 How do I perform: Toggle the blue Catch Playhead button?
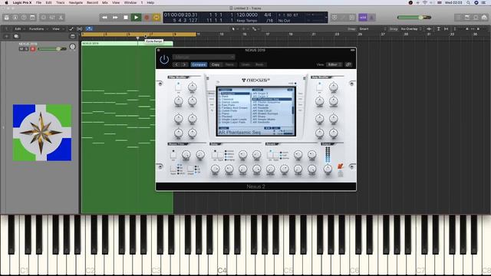[x=89, y=29]
